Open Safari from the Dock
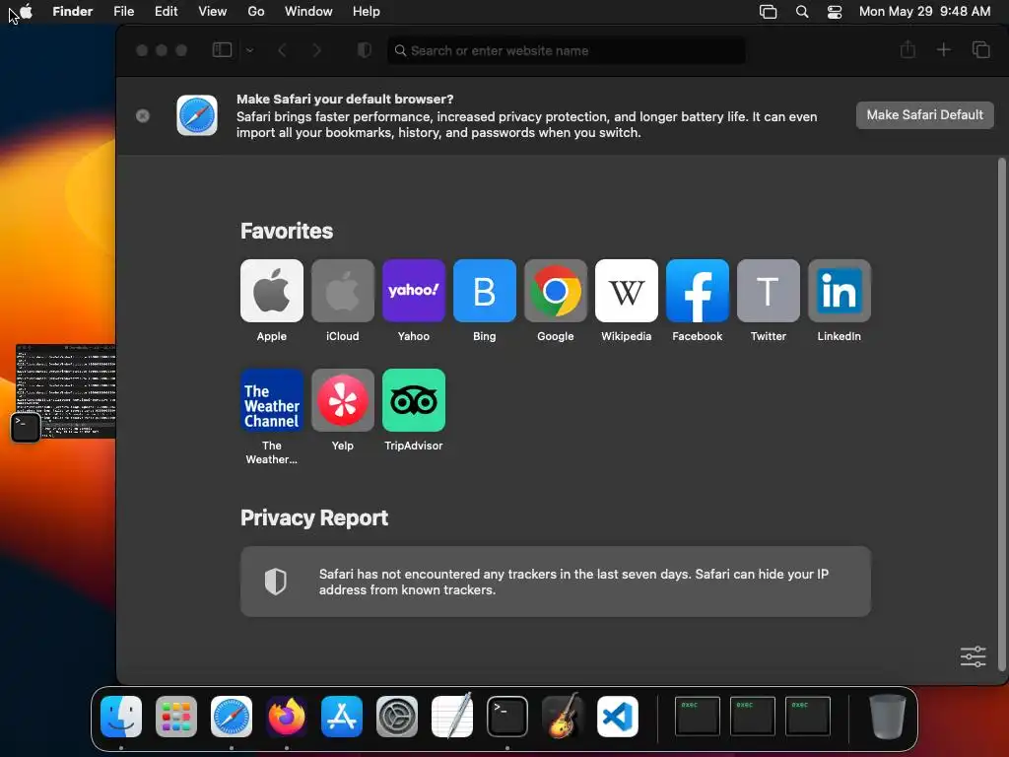 [x=232, y=716]
